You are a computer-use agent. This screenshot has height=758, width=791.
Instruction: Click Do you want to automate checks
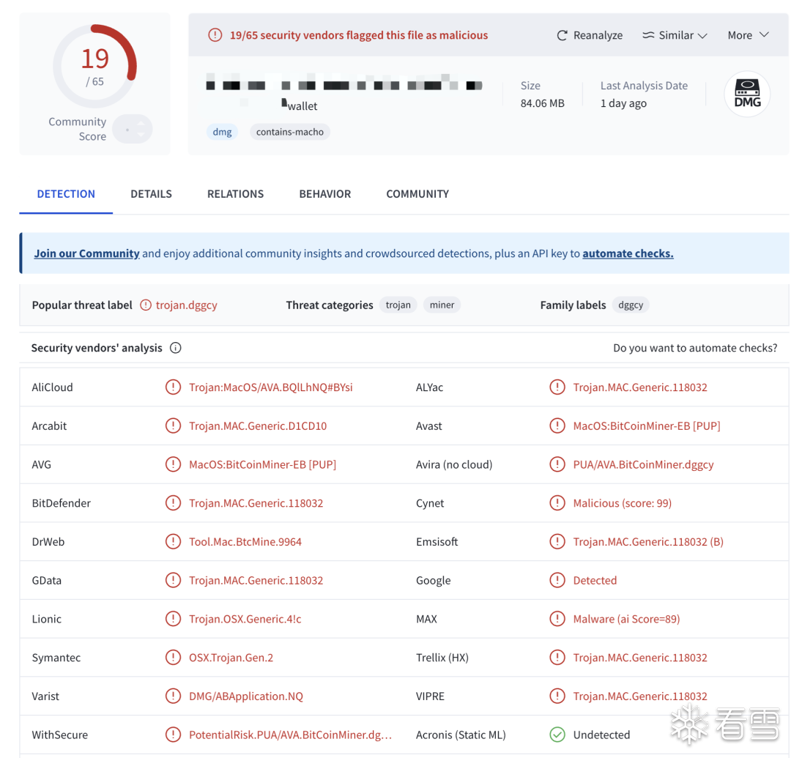click(x=695, y=348)
